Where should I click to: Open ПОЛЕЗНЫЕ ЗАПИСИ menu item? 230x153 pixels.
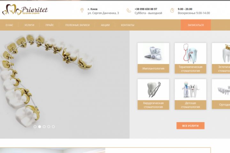(x=77, y=25)
